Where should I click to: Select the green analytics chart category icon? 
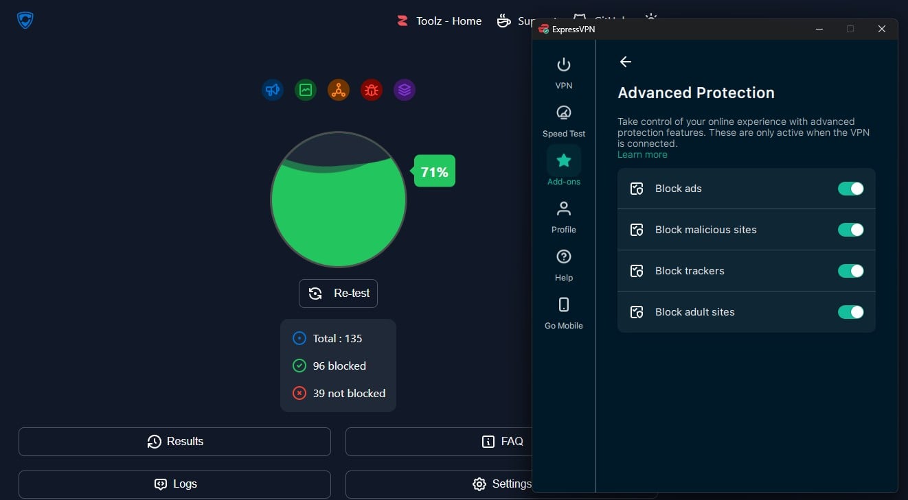click(306, 90)
